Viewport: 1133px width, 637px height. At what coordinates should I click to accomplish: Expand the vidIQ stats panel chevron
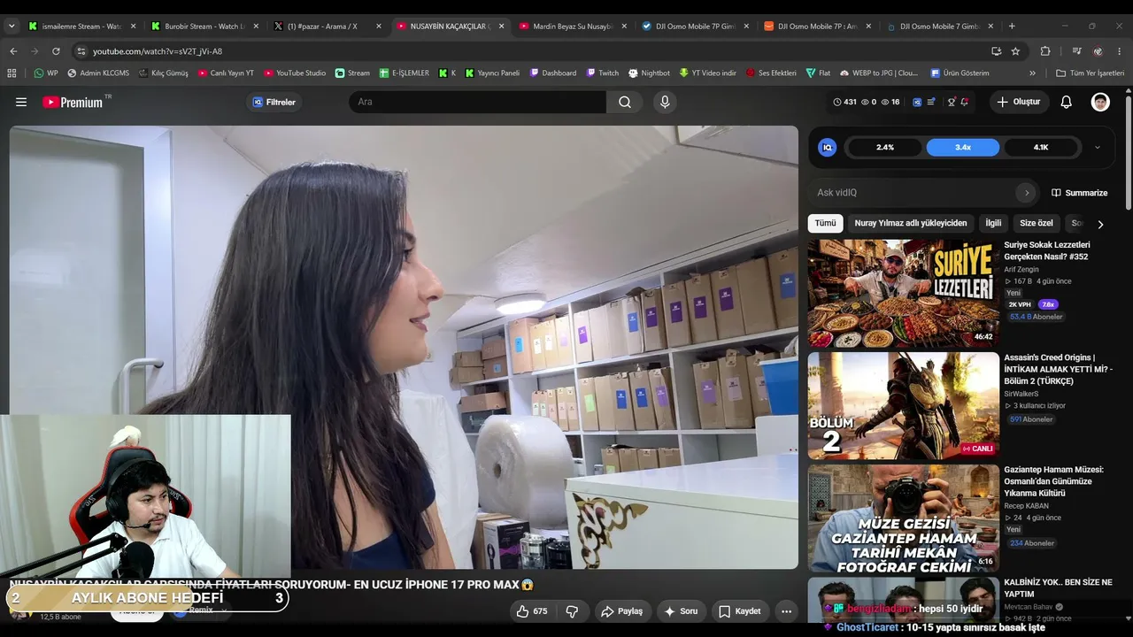1098,148
